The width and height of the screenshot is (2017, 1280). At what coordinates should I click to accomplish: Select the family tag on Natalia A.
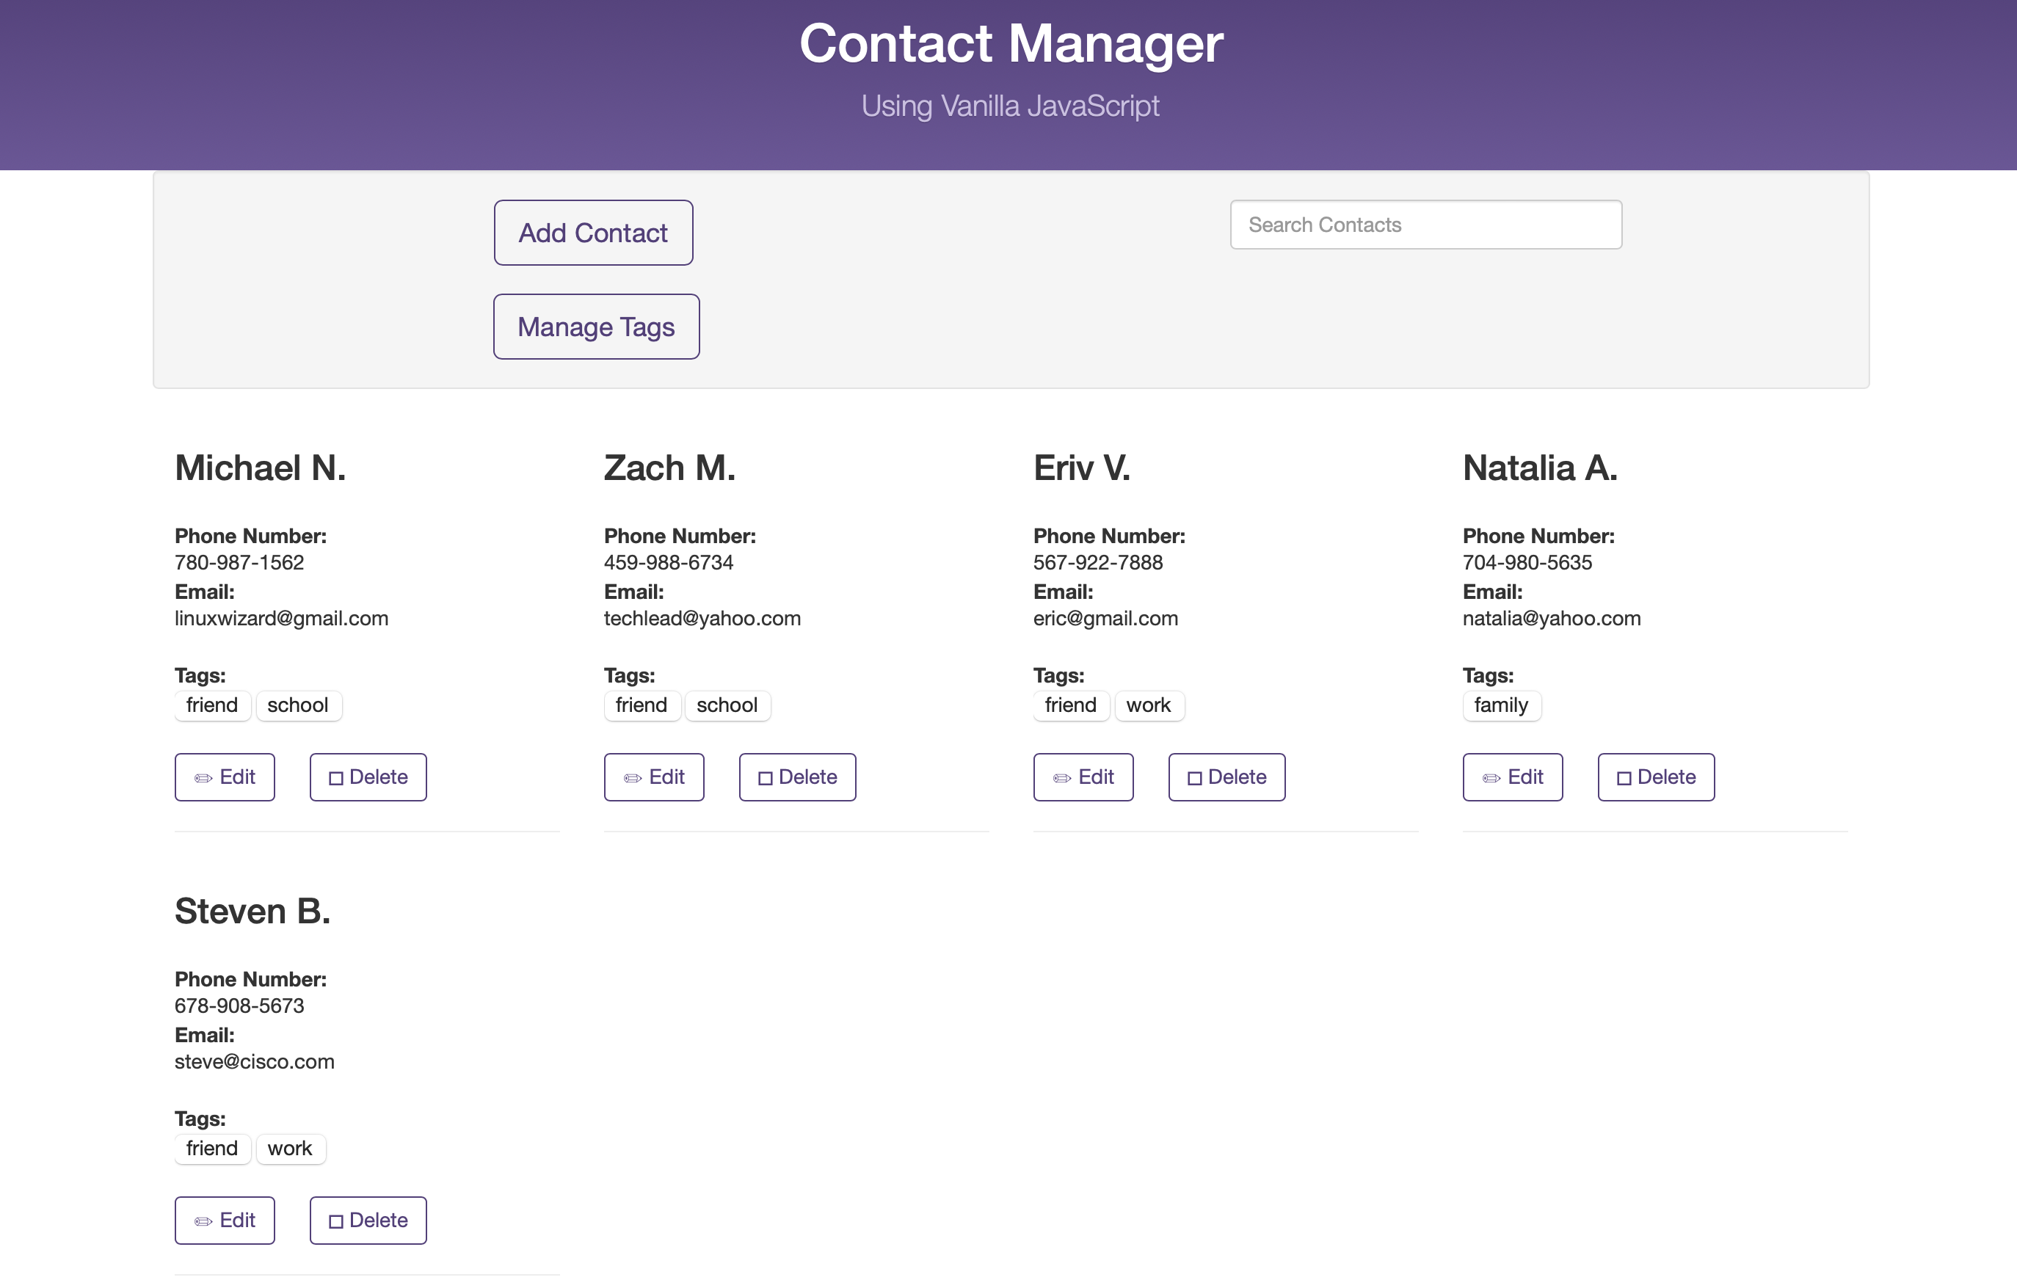click(x=1500, y=705)
